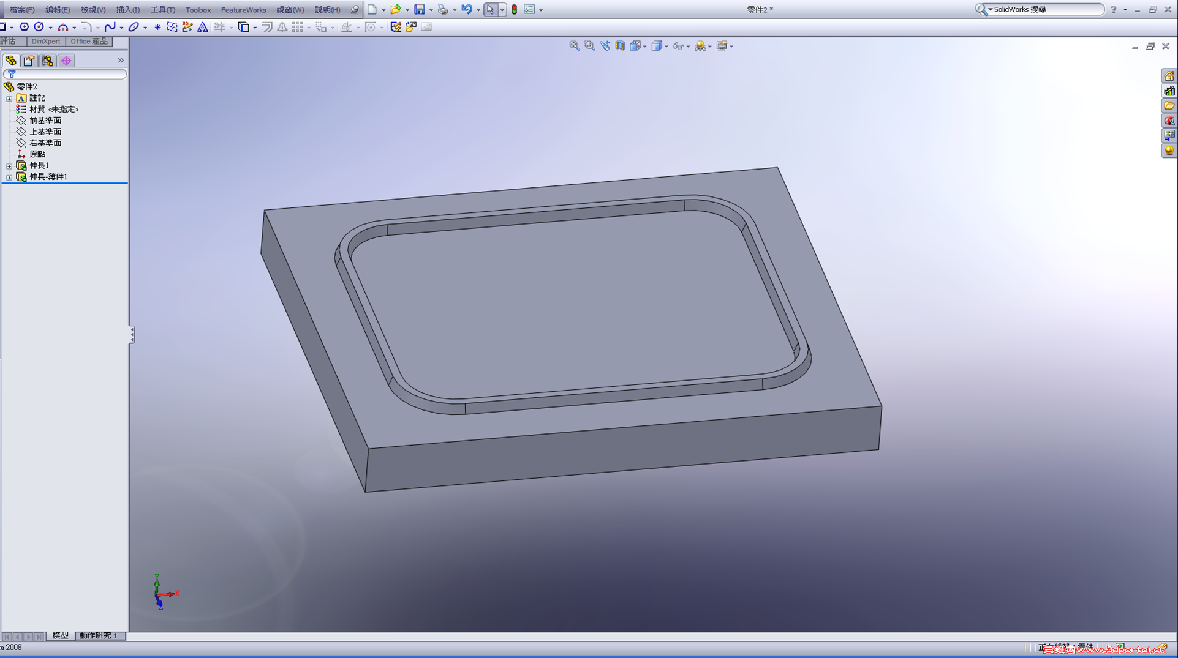Open the View Orientation icon
Image resolution: width=1178 pixels, height=658 pixels.
pyautogui.click(x=635, y=46)
